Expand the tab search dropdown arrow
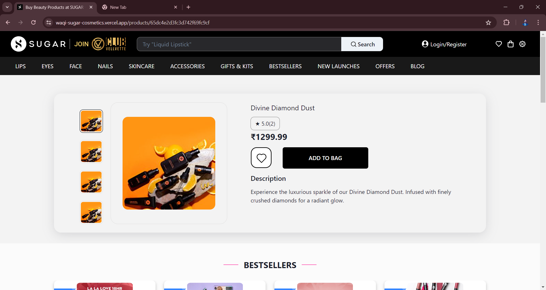Screen dimensions: 546x290 pos(7,7)
